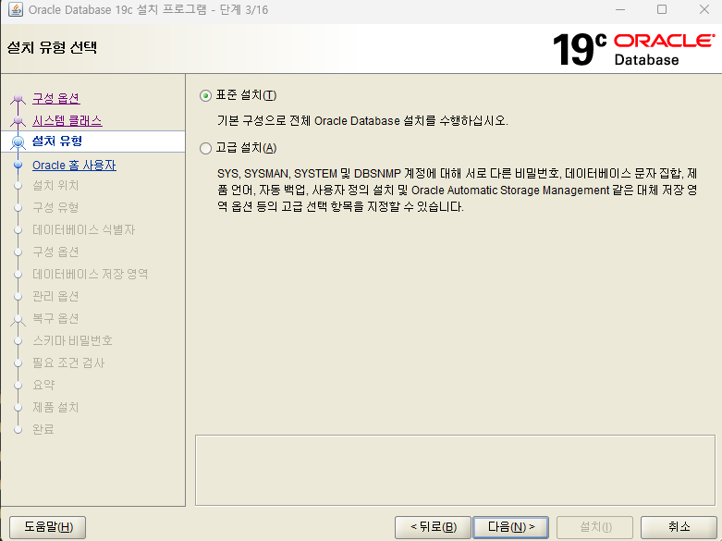Click the step marker beside Oracle 홈 사용자

pos(18,165)
